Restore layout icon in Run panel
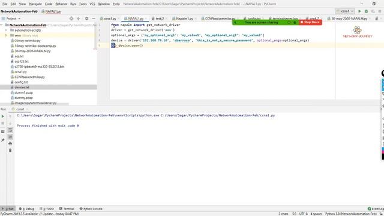 (2, 132)
